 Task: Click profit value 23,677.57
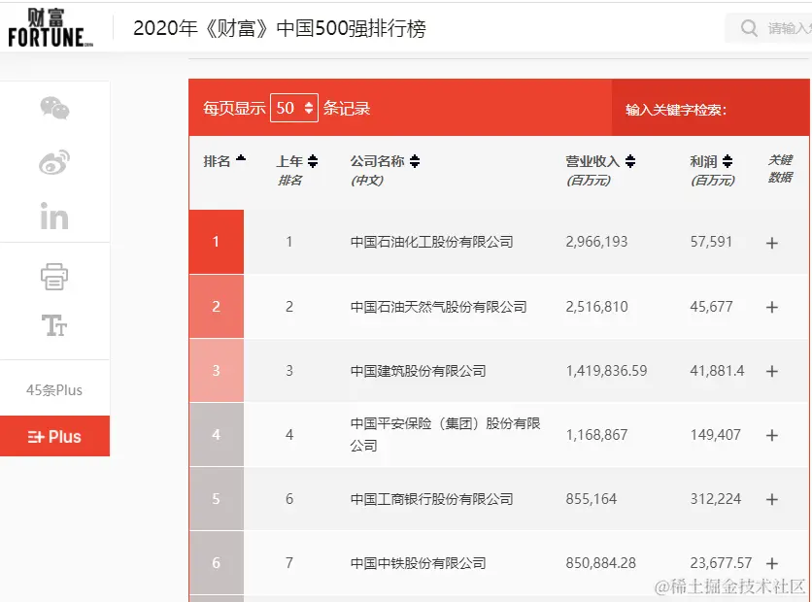coord(721,562)
